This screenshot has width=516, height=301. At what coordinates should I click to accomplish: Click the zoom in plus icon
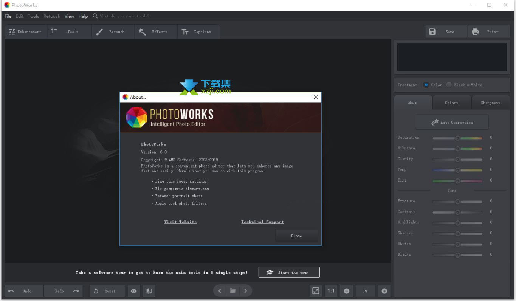click(x=384, y=291)
